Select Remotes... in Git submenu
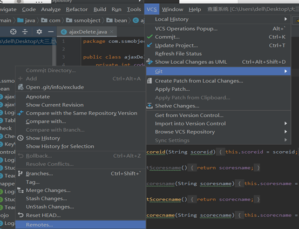The height and width of the screenshot is (229, 299). click(x=80, y=225)
